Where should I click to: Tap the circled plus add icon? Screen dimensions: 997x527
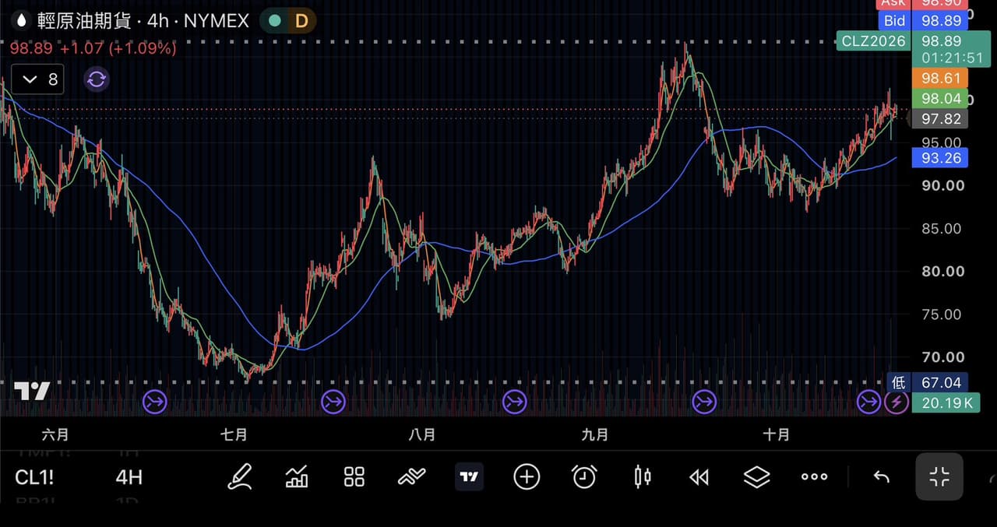pyautogui.click(x=527, y=476)
